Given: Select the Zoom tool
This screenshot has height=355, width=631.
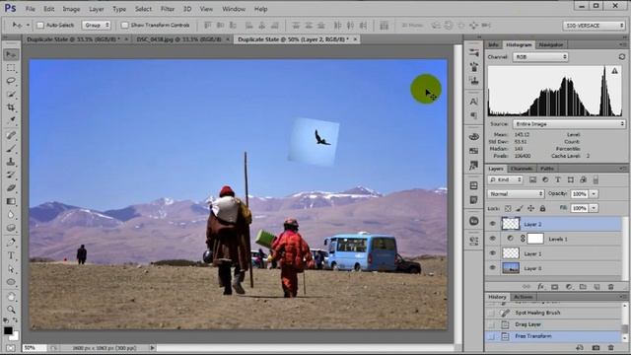Looking at the screenshot, I should pos(11,310).
